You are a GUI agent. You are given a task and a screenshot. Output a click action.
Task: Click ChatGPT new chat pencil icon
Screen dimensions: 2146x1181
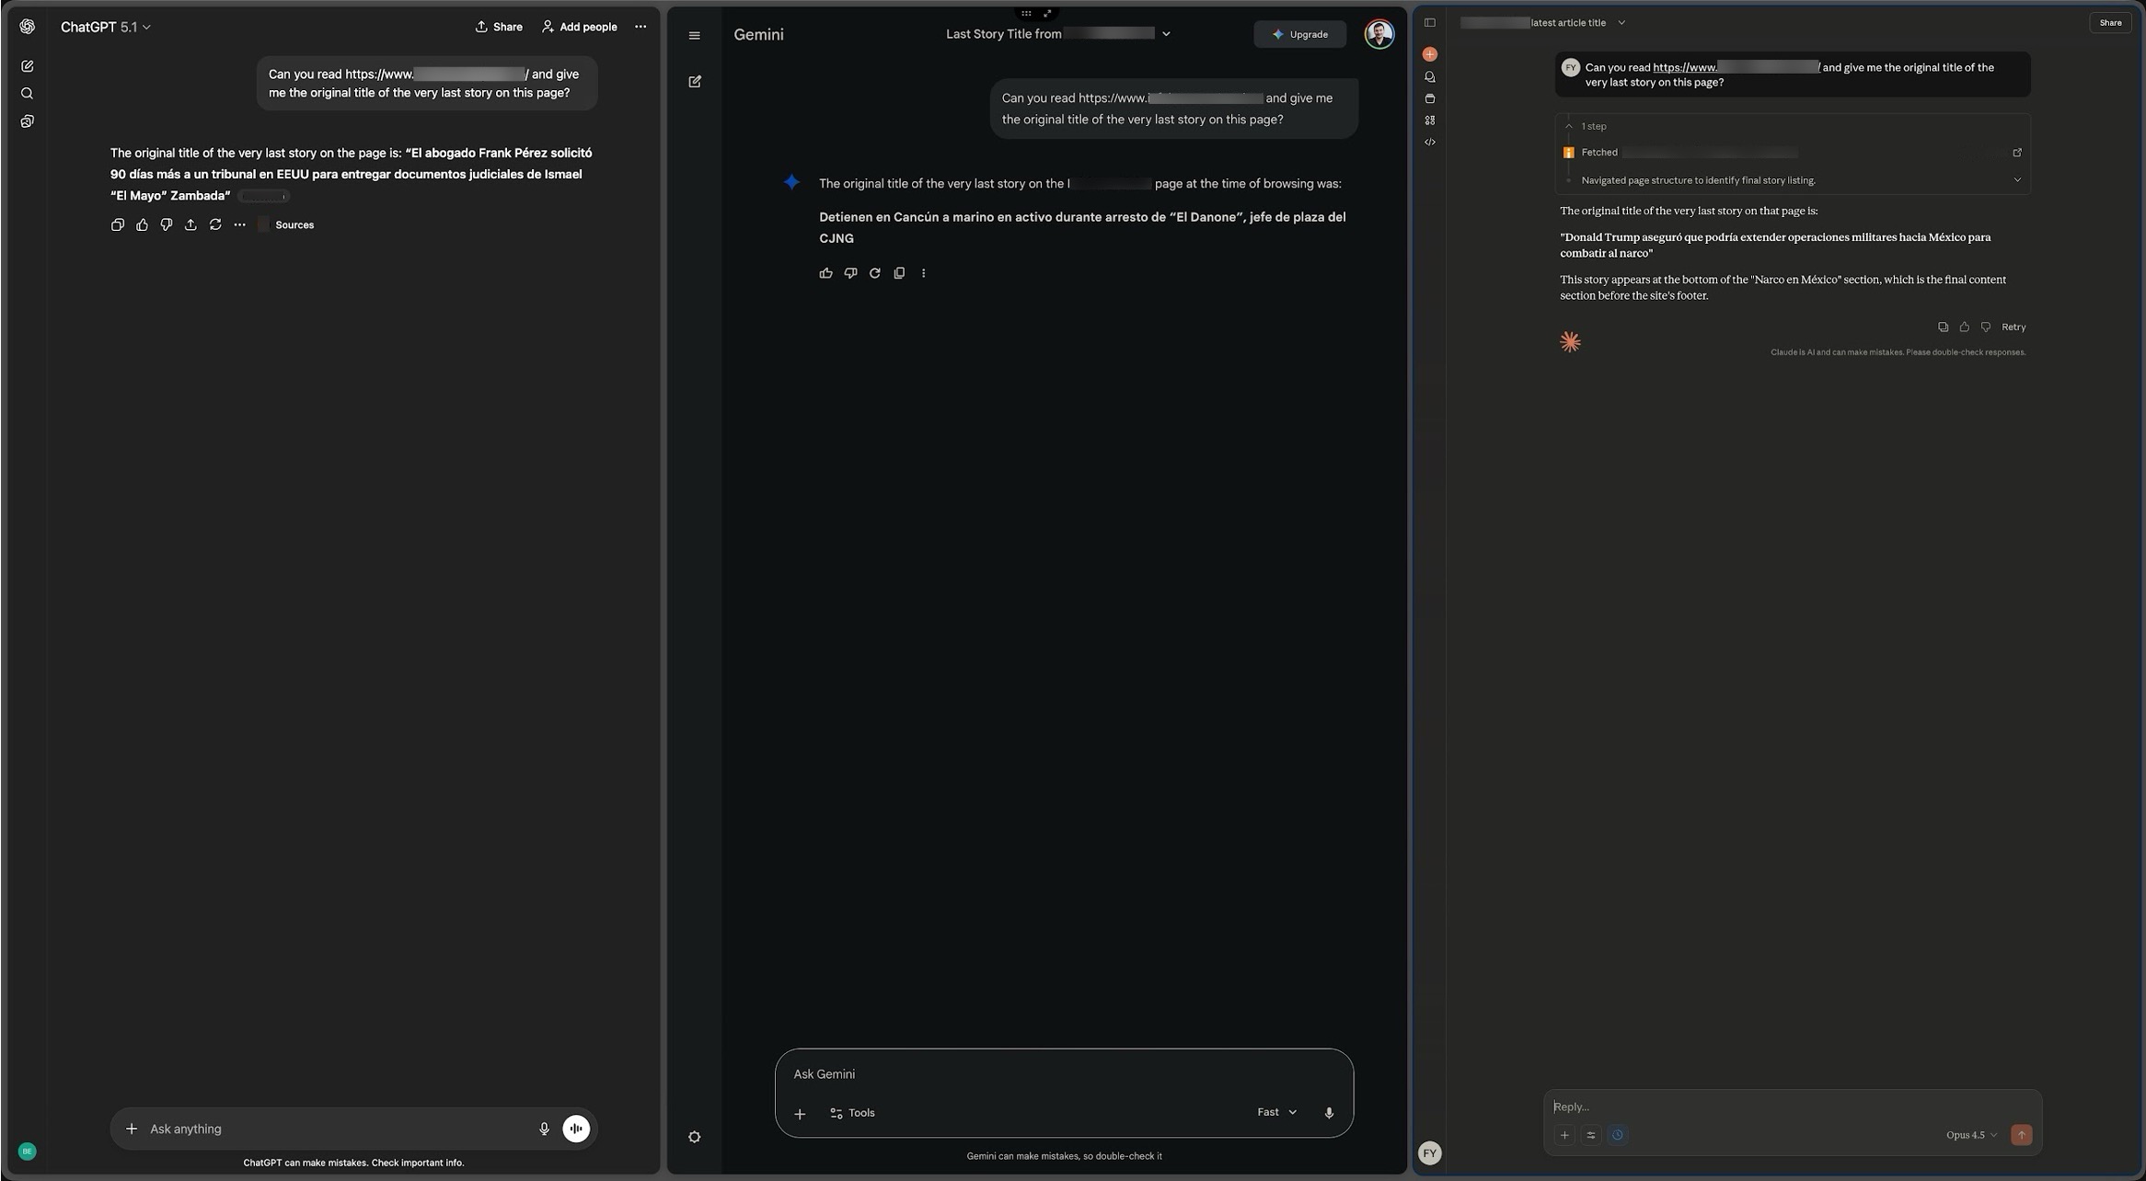click(x=27, y=66)
